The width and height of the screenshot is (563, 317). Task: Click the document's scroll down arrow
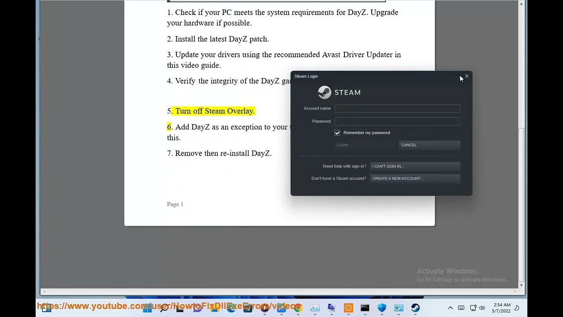pyautogui.click(x=521, y=285)
